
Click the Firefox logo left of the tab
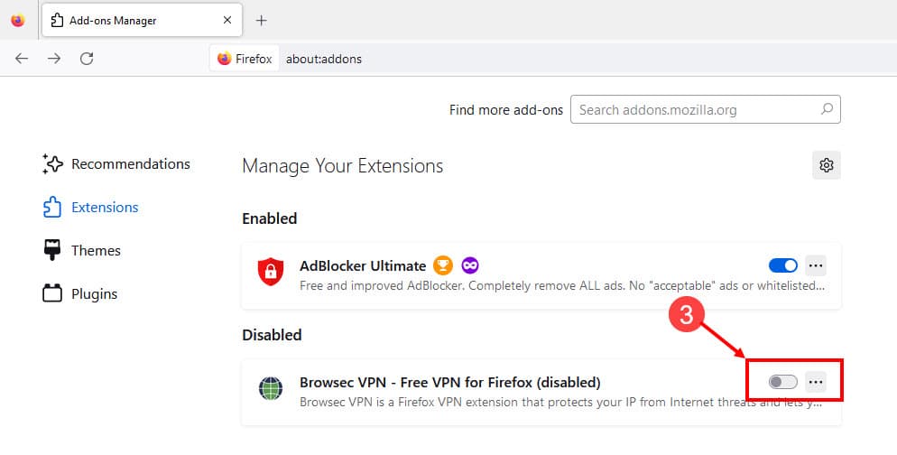click(18, 20)
